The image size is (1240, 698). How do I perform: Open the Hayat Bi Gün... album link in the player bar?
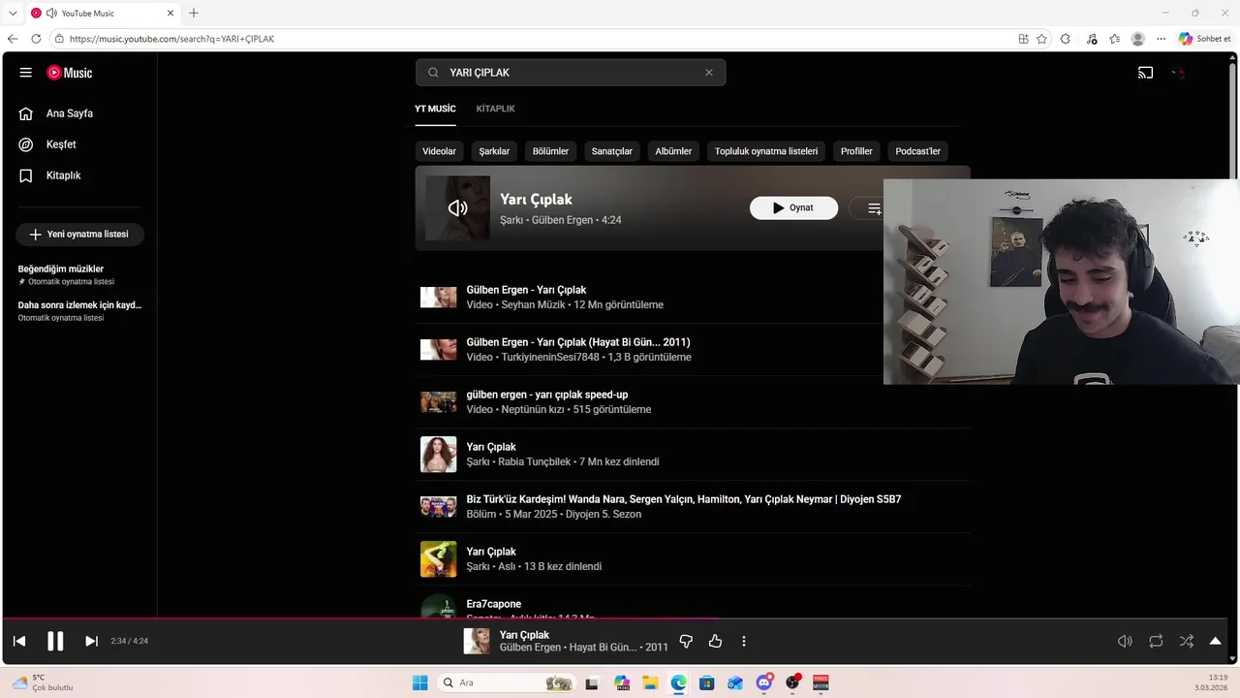603,648
